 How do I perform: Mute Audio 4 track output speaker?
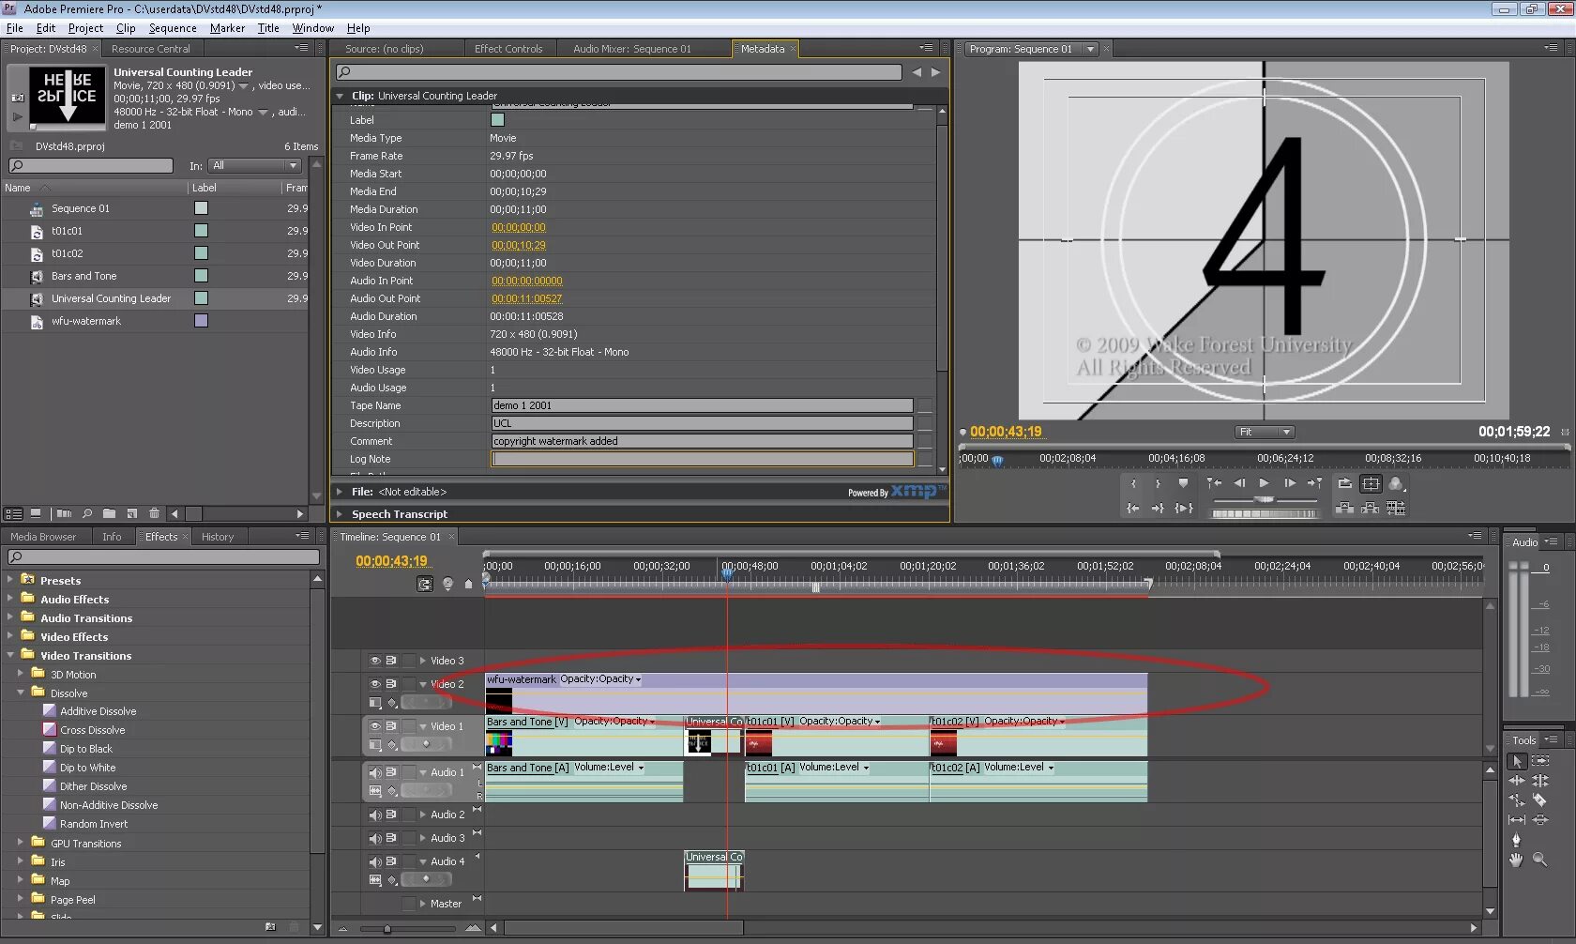pos(375,861)
